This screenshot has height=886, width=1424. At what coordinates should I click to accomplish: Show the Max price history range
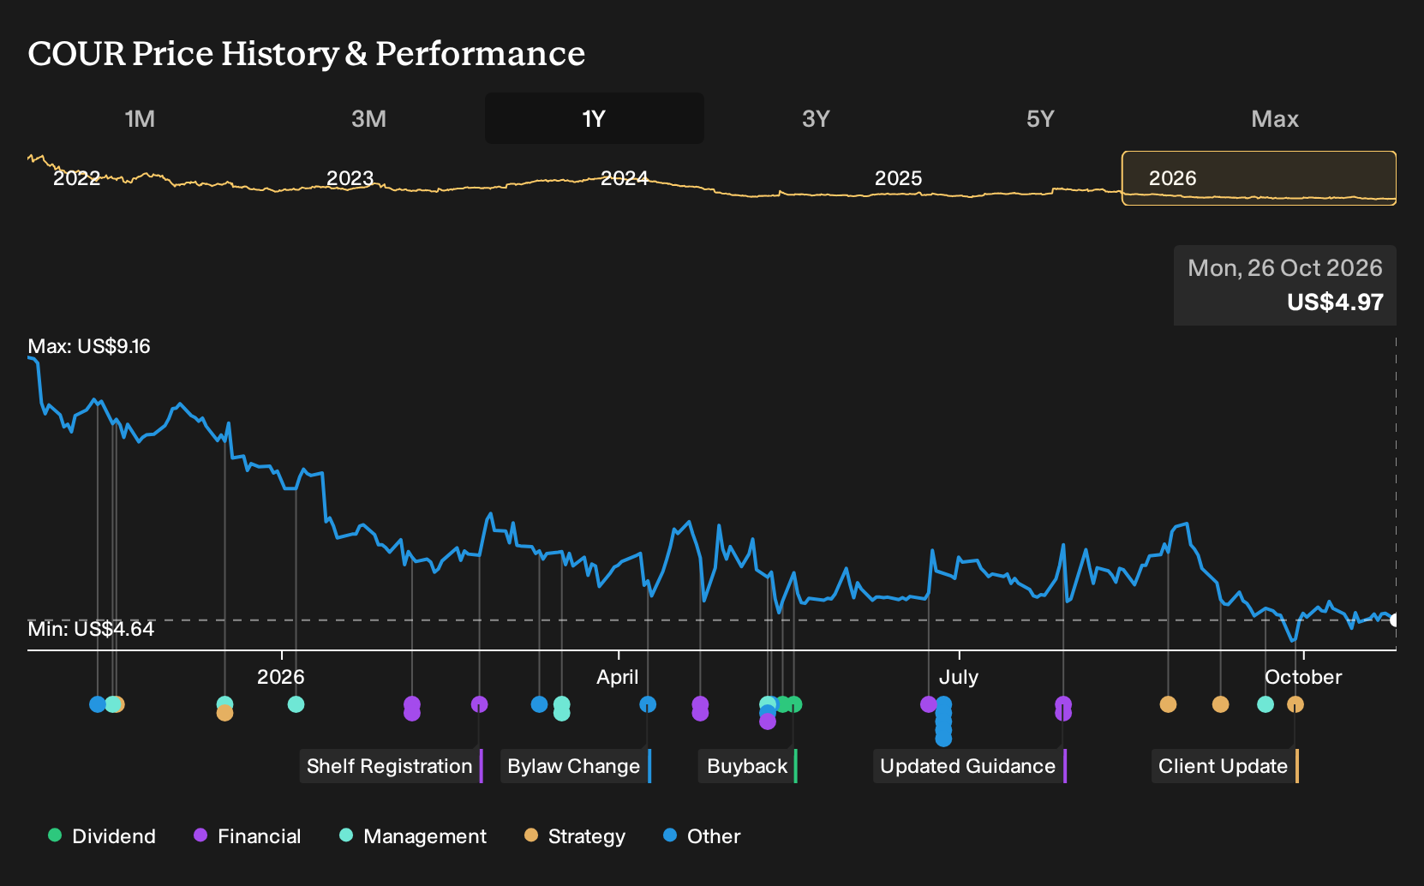pyautogui.click(x=1275, y=118)
